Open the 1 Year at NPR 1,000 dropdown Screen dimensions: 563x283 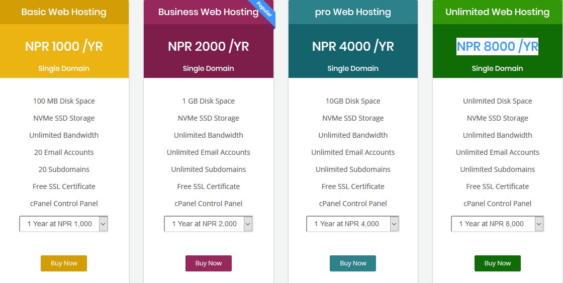[63, 224]
